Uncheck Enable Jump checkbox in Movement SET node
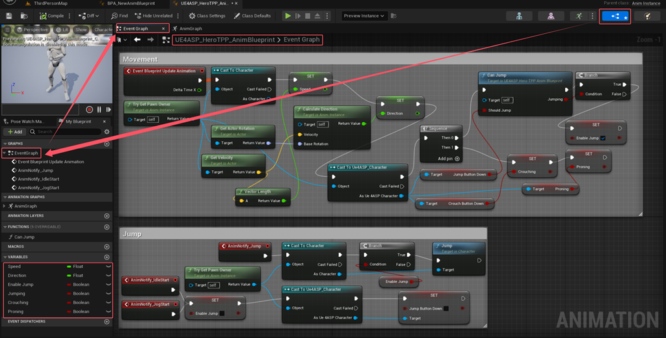 click(603, 138)
